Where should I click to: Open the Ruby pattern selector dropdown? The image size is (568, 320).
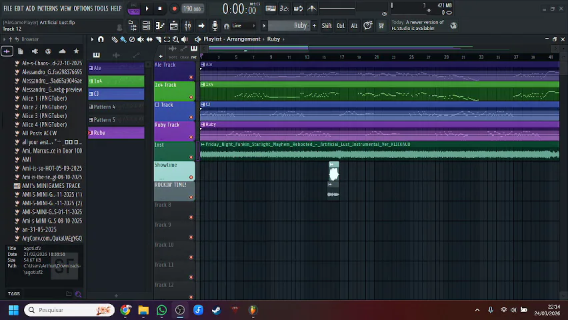click(289, 26)
